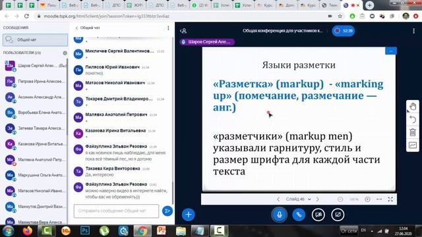422x237 pixels.
Task: Open Chrome three-dot menu
Action: (x=416, y=16)
